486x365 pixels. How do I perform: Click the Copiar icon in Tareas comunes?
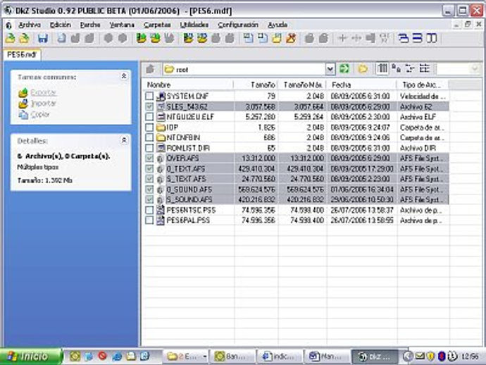tap(23, 115)
